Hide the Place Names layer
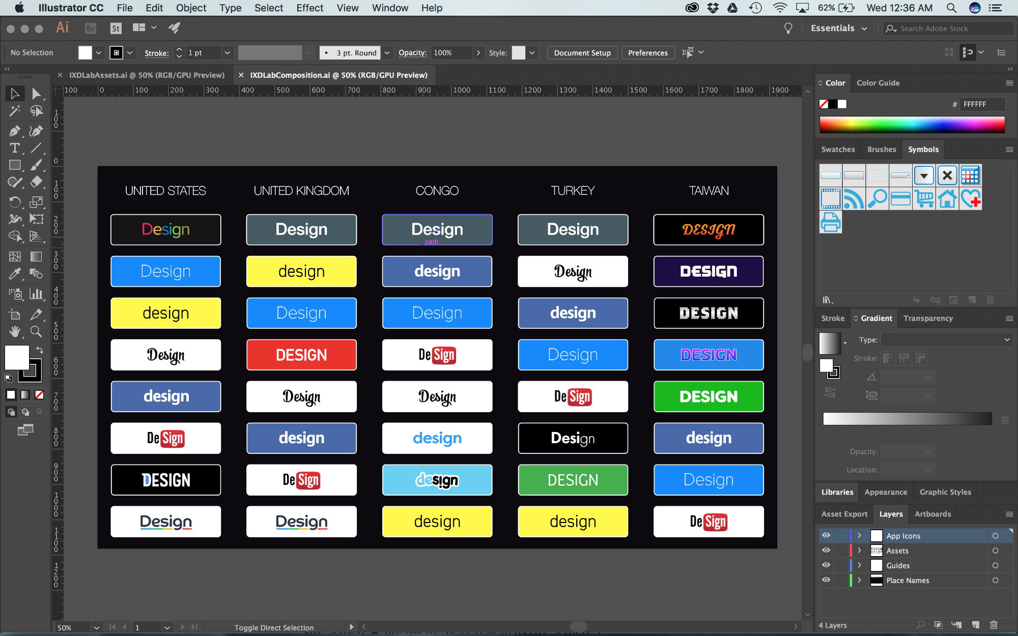Viewport: 1018px width, 636px height. 826,580
